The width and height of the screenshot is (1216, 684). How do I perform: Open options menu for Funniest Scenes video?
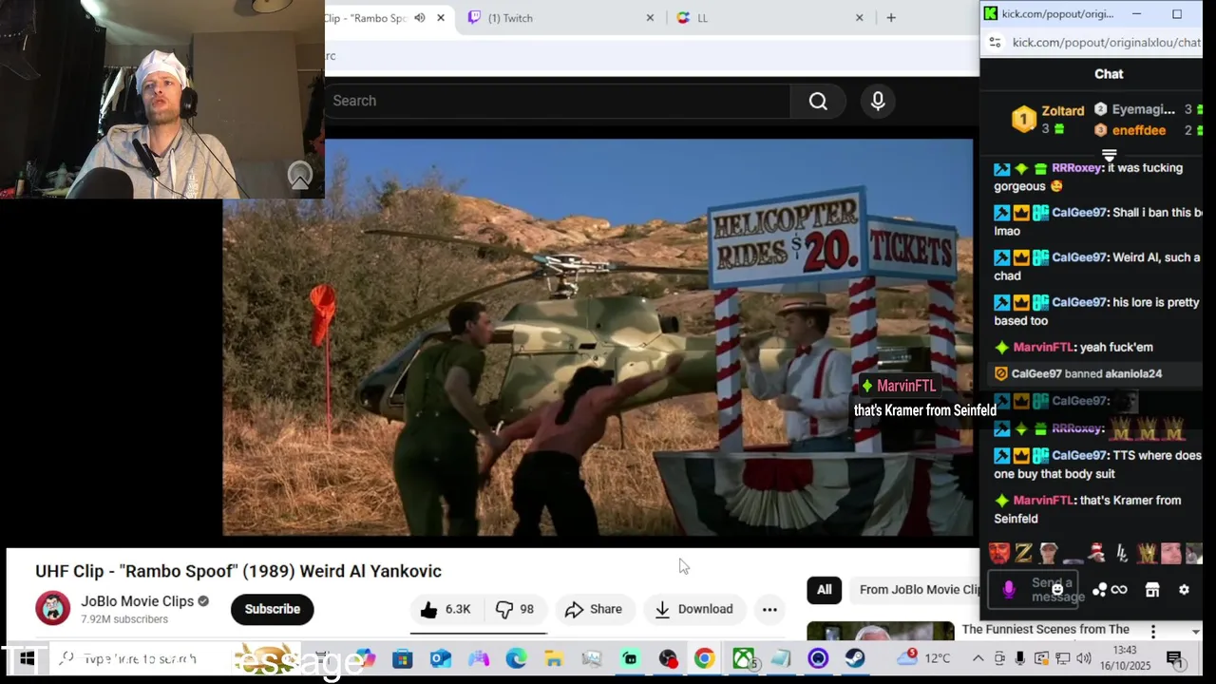click(1153, 632)
